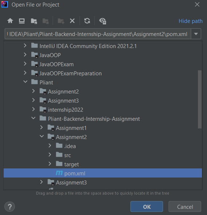The width and height of the screenshot is (207, 215).
Task: Click the IntelliJ IDEA logo in title bar
Action: coord(5,4)
